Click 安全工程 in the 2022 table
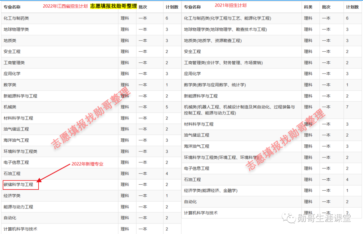The image size is (363, 234). 12,52
